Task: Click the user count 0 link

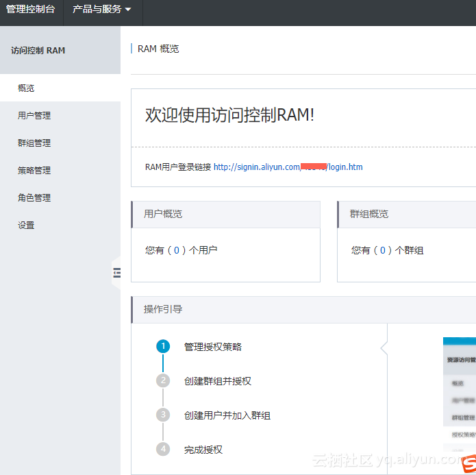Action: [x=177, y=250]
